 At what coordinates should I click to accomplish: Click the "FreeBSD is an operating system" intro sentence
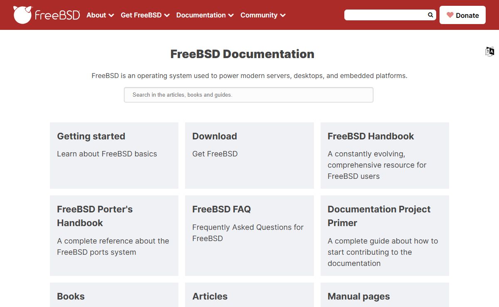coord(249,76)
